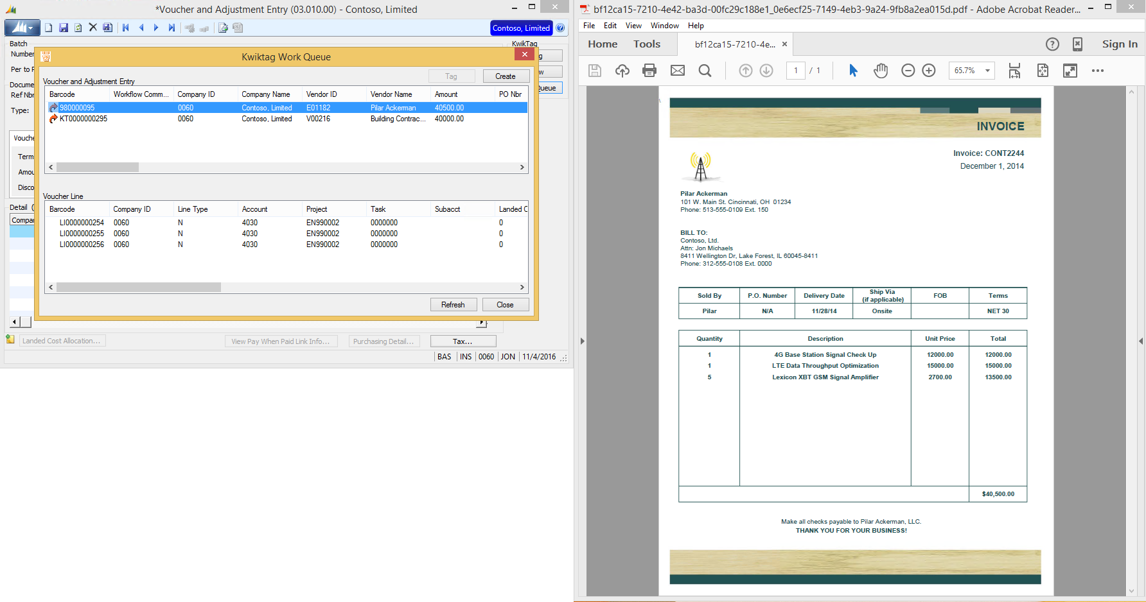The image size is (1146, 602).
Task: Click the Contoso, Limited company button
Action: [x=521, y=28]
